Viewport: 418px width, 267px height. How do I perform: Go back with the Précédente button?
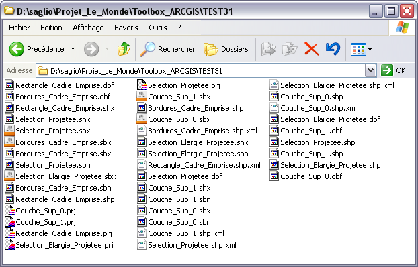[x=36, y=49]
